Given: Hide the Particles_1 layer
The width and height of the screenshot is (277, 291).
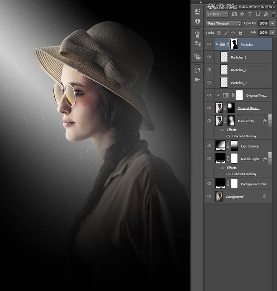Looking at the screenshot, I should click(209, 57).
